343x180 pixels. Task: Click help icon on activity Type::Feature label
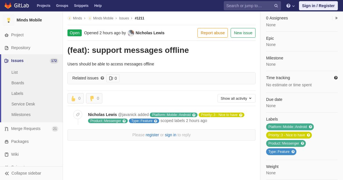[x=155, y=121]
